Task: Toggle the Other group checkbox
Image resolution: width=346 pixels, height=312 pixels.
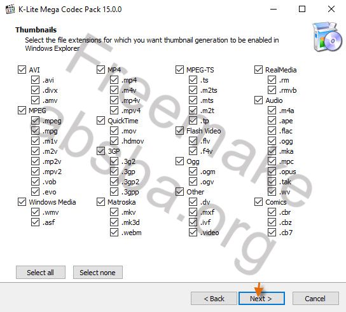Action: pos(179,192)
